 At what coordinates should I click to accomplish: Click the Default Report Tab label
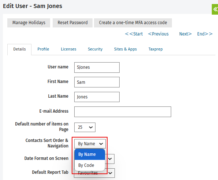click(x=50, y=172)
